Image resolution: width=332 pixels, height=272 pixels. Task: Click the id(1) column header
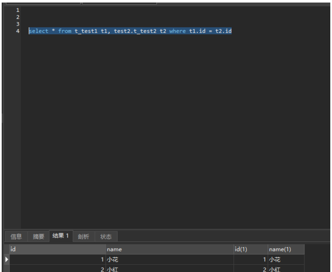(251, 250)
